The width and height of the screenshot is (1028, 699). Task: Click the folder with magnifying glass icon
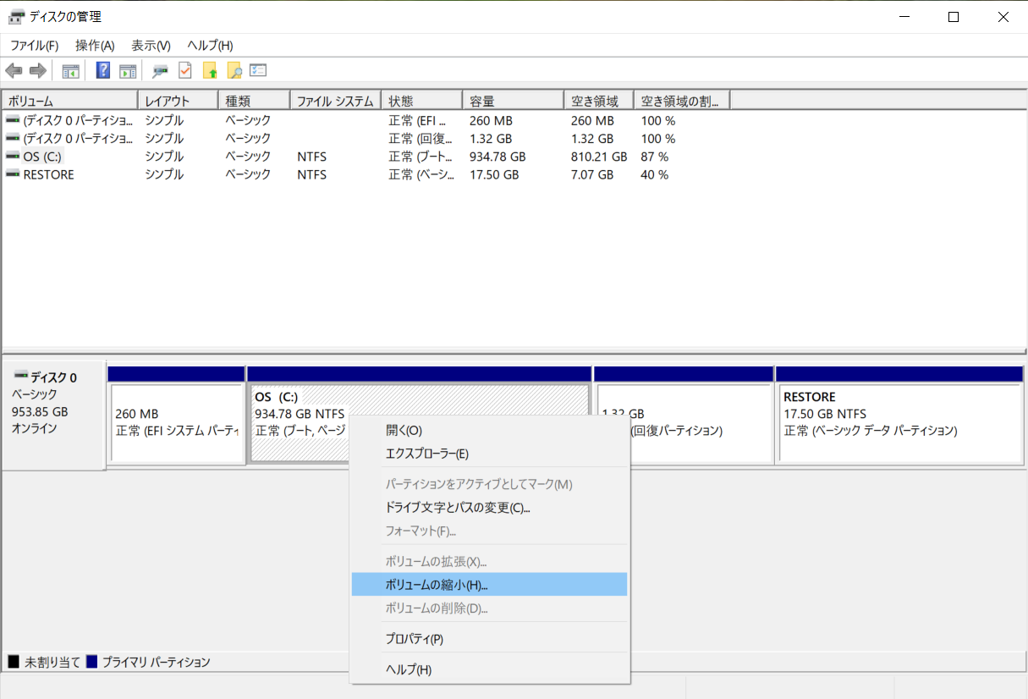point(234,71)
